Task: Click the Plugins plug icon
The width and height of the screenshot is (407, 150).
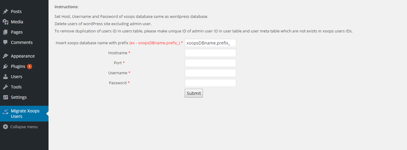Action: 5,66
